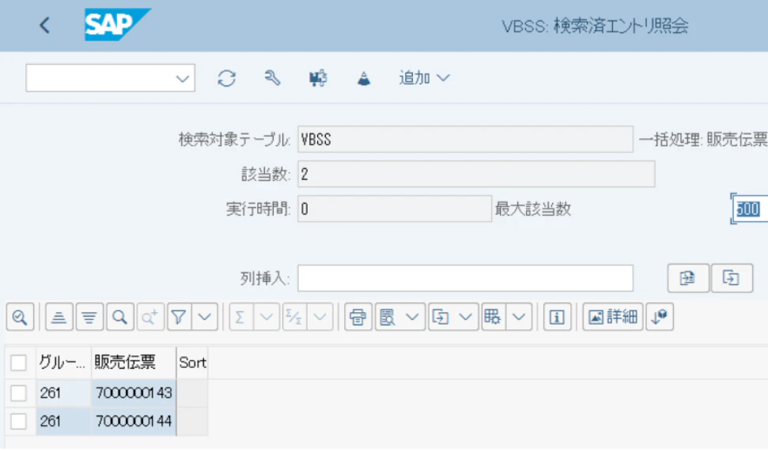The width and height of the screenshot is (768, 451).
Task: Expand the Layout dropdown arrow
Action: tap(519, 317)
